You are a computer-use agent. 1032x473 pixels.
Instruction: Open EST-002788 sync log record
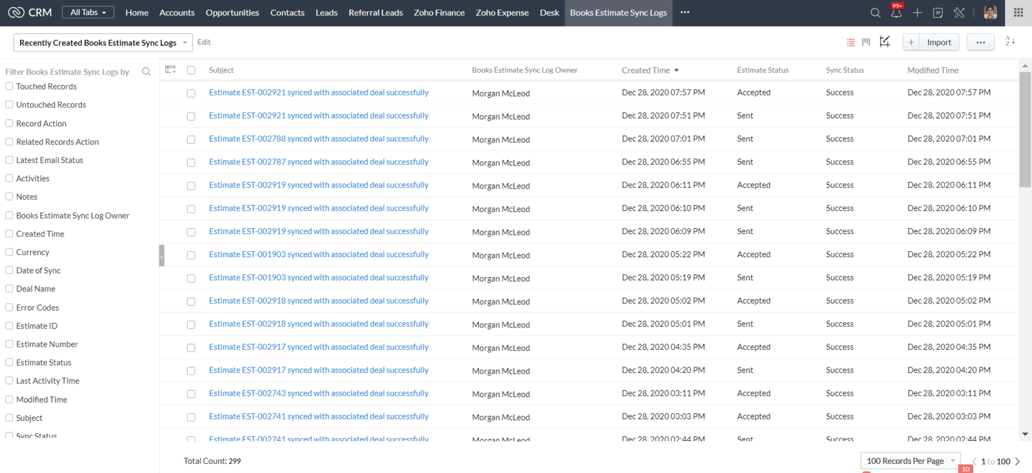coord(319,139)
